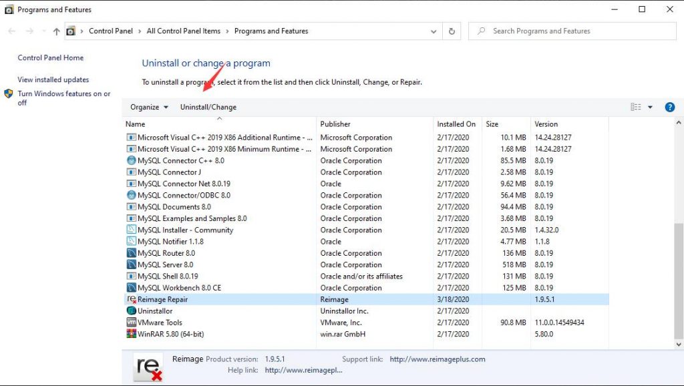Click the search magnifier icon
The width and height of the screenshot is (684, 386).
[481, 31]
